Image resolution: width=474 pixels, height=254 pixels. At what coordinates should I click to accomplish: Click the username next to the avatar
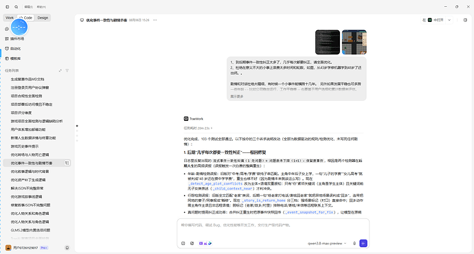pos(25,248)
